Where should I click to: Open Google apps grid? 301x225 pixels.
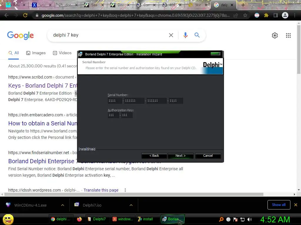point(288,35)
